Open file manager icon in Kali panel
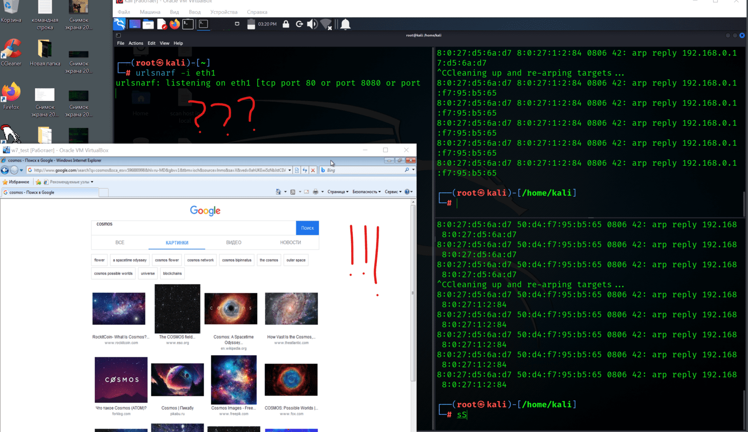748x432 pixels. (148, 24)
